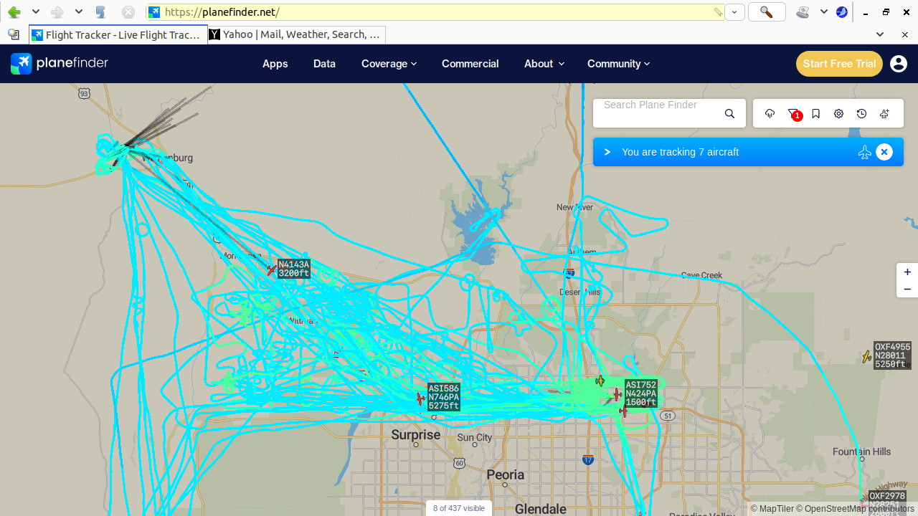
Task: Open the playback history clock icon
Action: point(862,114)
